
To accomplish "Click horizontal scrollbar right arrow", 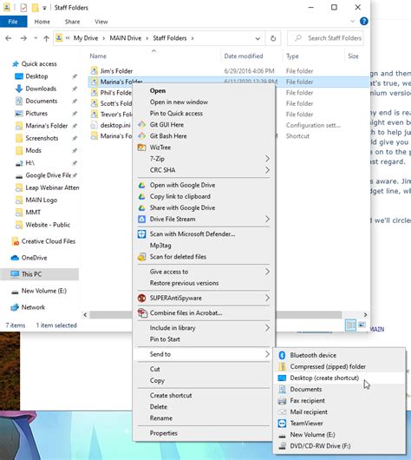I will [365, 315].
